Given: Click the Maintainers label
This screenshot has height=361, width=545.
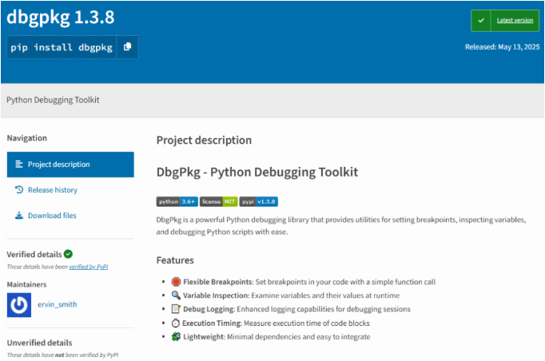Looking at the screenshot, I should pos(26,284).
